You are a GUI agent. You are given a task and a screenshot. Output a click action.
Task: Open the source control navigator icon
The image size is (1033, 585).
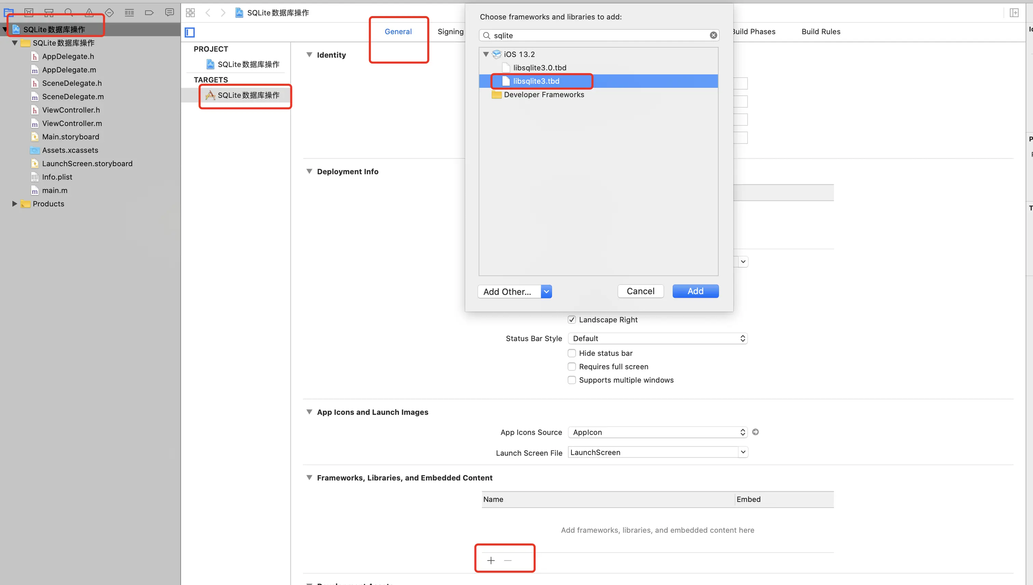[29, 12]
